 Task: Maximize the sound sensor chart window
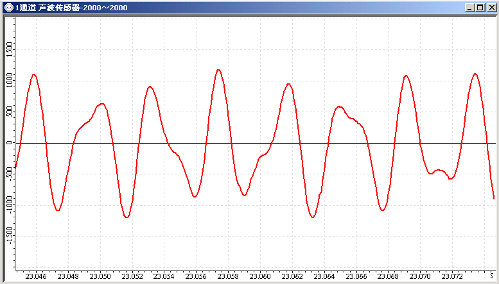point(480,7)
